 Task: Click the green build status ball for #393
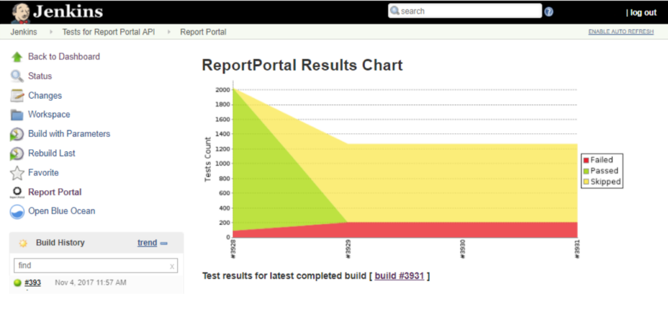pos(18,283)
